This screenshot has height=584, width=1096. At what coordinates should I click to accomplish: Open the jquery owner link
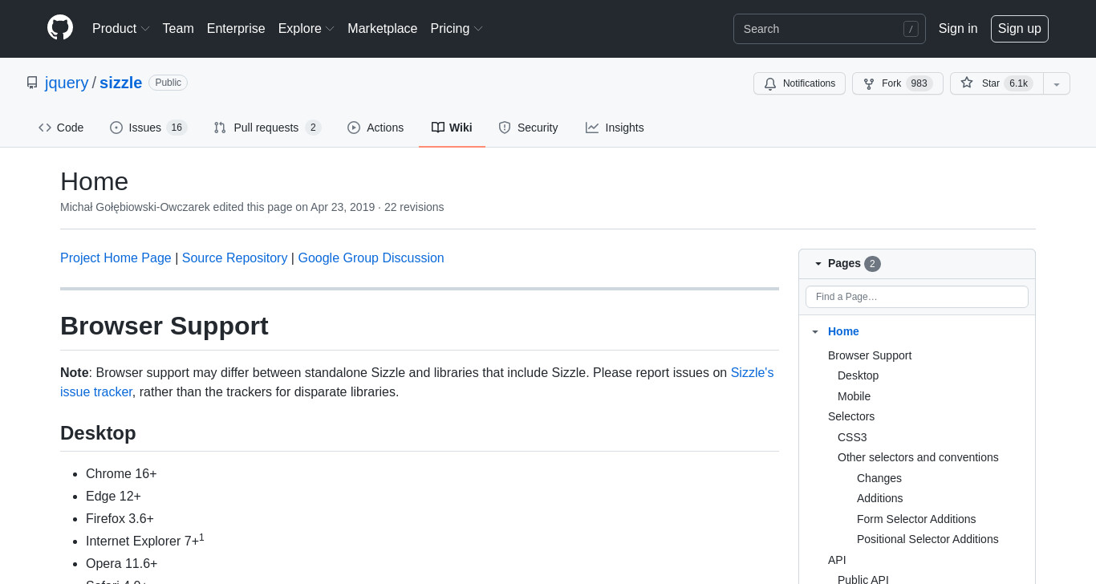pos(67,83)
